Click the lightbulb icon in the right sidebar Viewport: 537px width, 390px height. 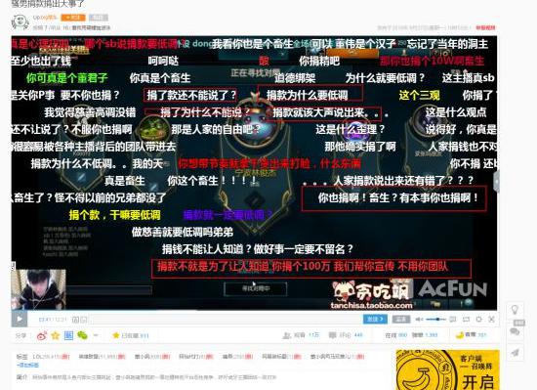[515, 311]
